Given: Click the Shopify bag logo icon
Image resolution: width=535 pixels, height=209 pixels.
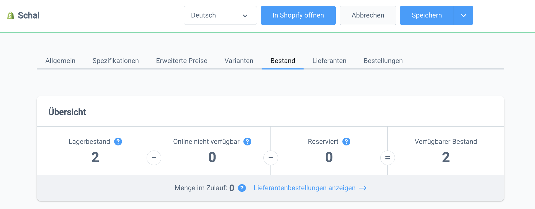Looking at the screenshot, I should pyautogui.click(x=11, y=16).
